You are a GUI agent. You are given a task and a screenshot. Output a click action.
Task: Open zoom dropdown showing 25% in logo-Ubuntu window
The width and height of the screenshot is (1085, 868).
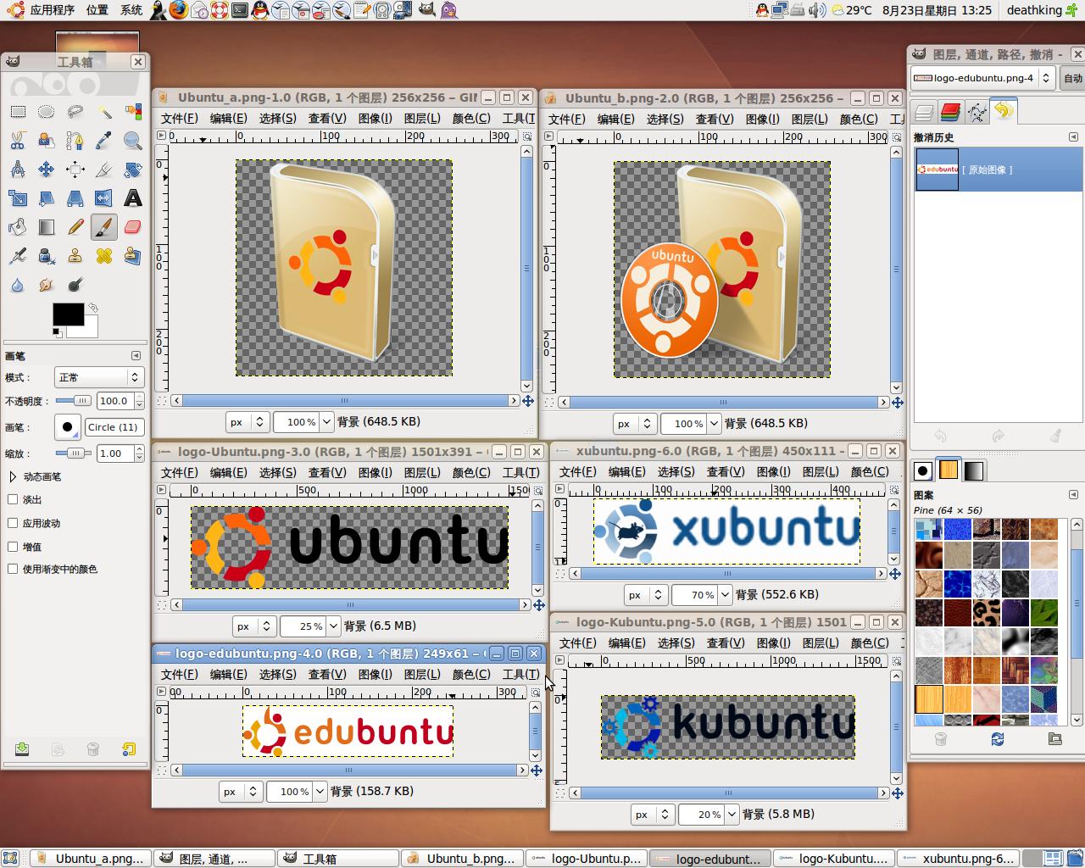point(334,626)
